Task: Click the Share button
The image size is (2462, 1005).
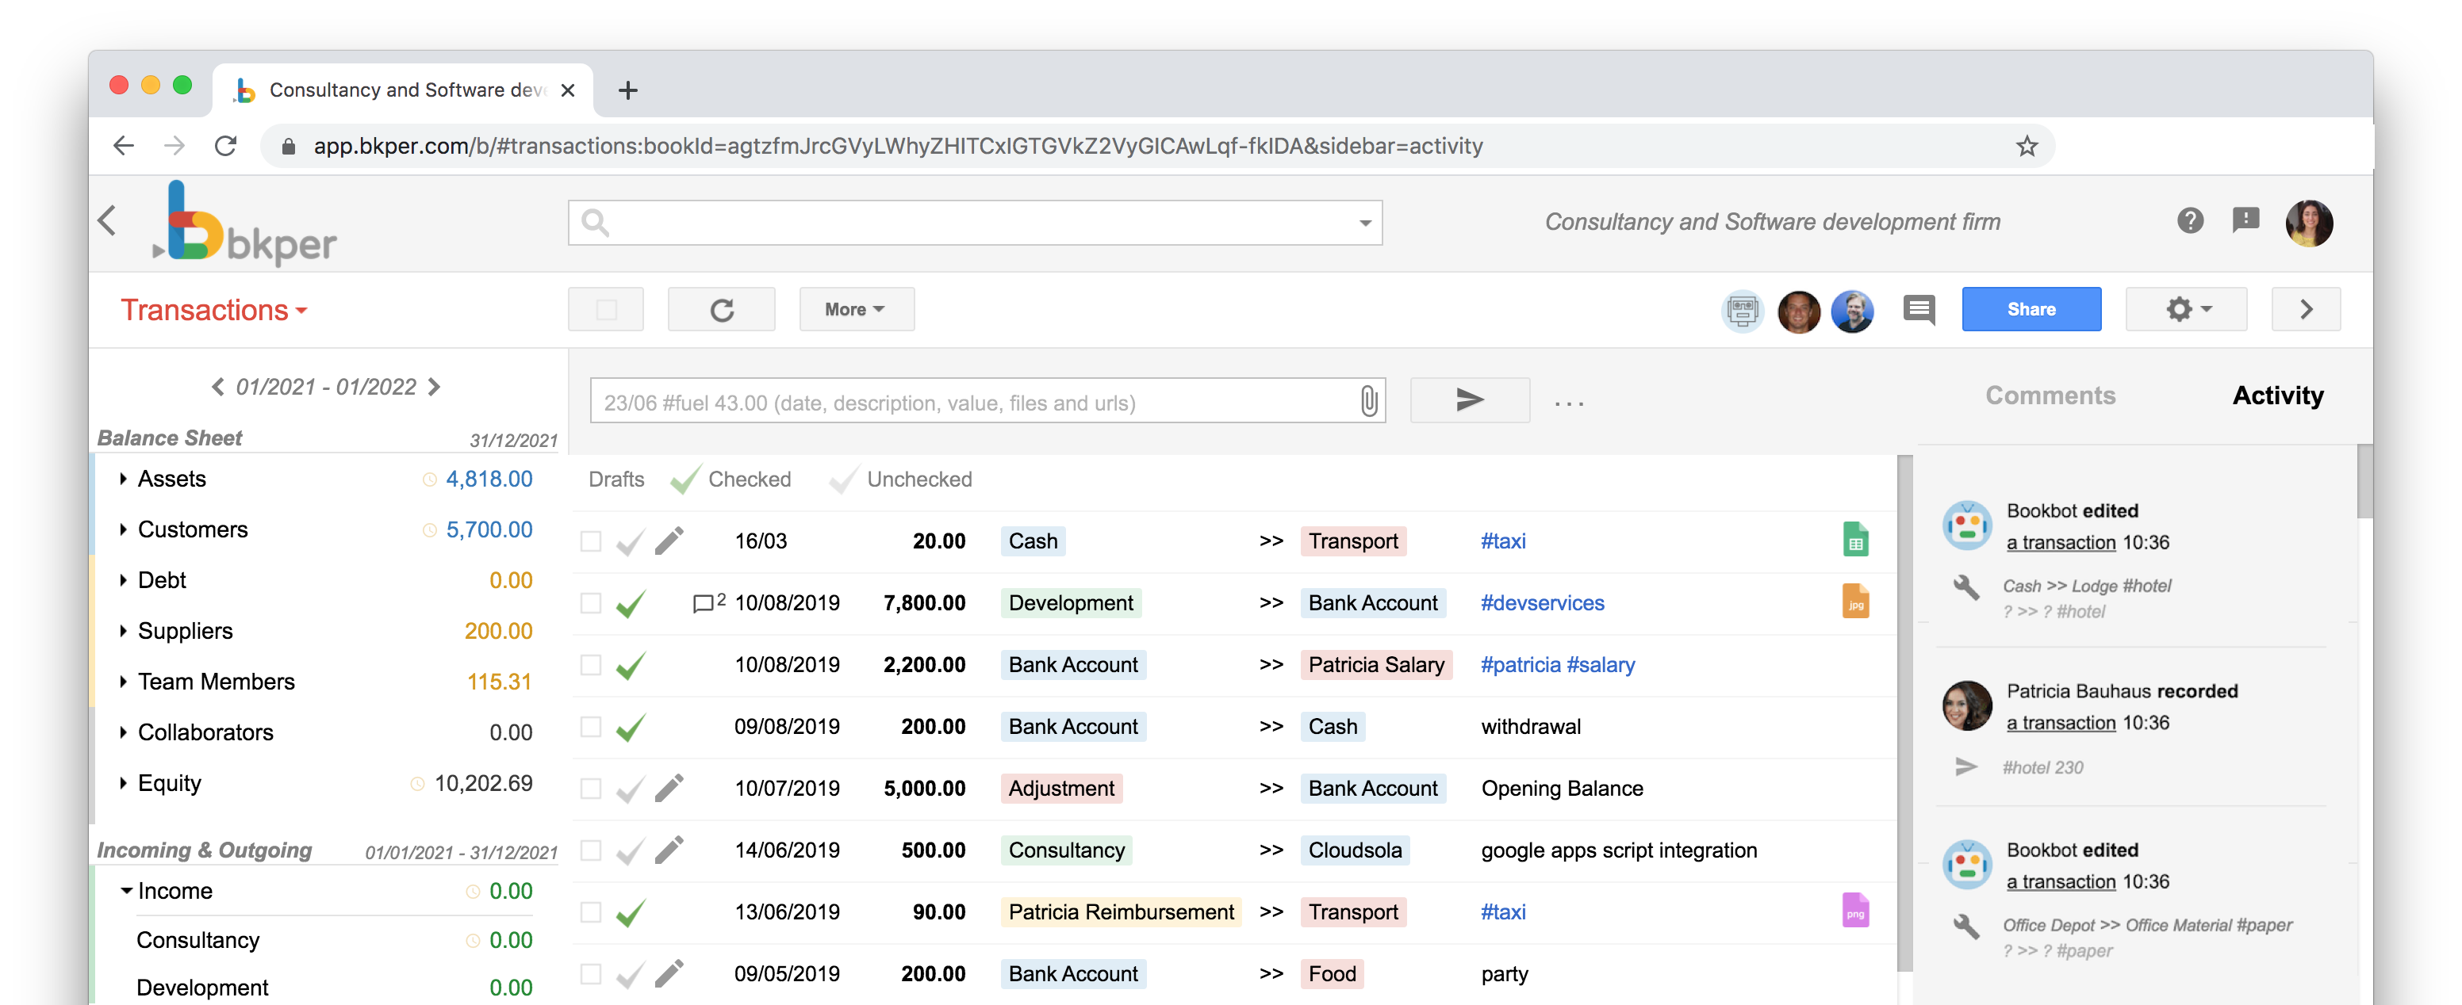Action: point(2031,308)
